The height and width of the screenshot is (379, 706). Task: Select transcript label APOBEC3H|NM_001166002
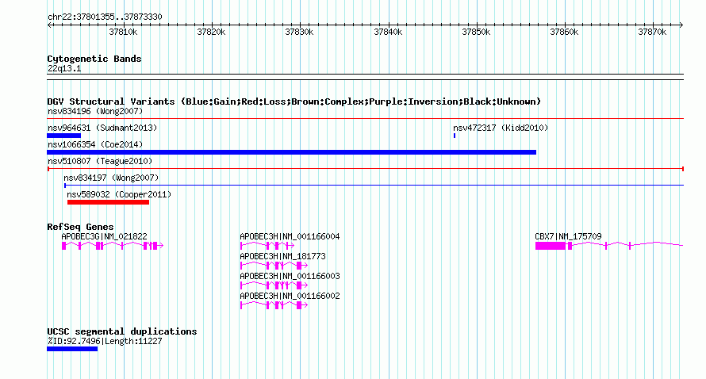click(290, 296)
